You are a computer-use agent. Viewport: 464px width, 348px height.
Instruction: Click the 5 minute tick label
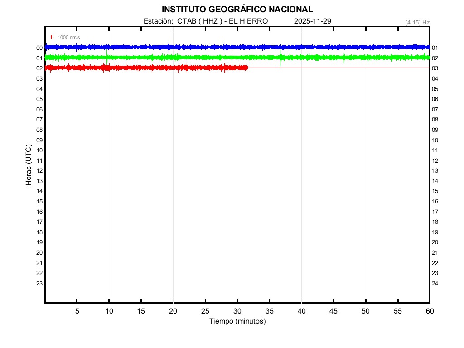coord(77,311)
